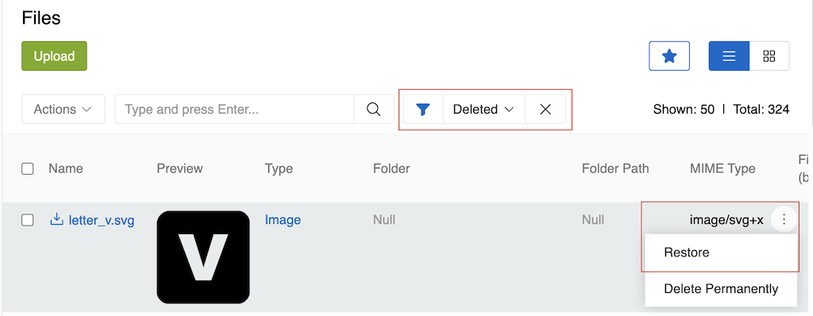Clear the Deleted filter with X
Screen dimensions: 813x316
(x=545, y=110)
